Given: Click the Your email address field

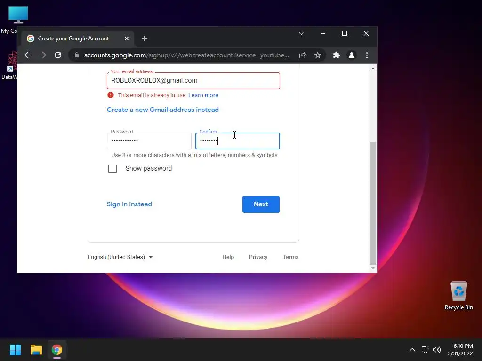Looking at the screenshot, I should [193, 81].
